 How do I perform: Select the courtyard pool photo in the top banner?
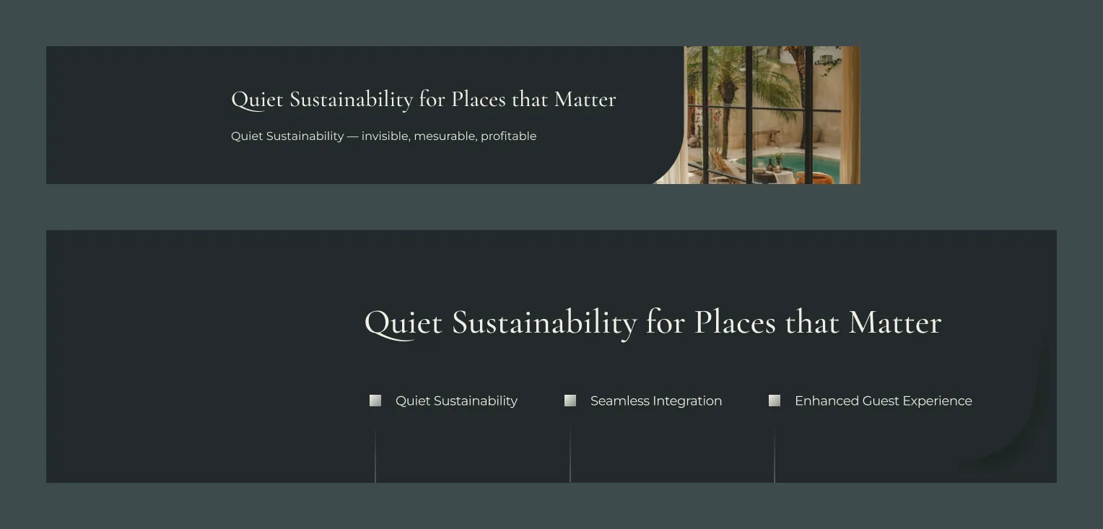tap(758, 115)
